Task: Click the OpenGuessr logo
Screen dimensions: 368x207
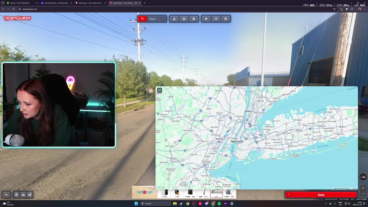Action: [17, 18]
